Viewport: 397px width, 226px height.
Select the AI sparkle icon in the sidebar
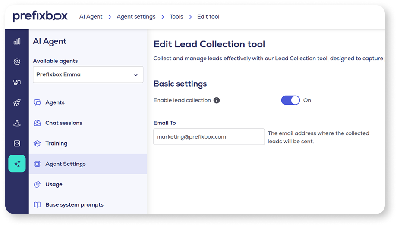[x=17, y=164]
